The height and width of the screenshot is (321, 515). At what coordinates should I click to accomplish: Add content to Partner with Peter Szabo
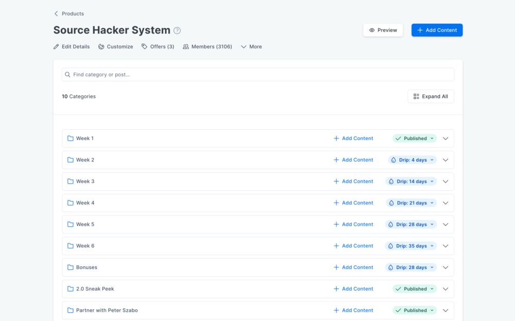(x=353, y=310)
